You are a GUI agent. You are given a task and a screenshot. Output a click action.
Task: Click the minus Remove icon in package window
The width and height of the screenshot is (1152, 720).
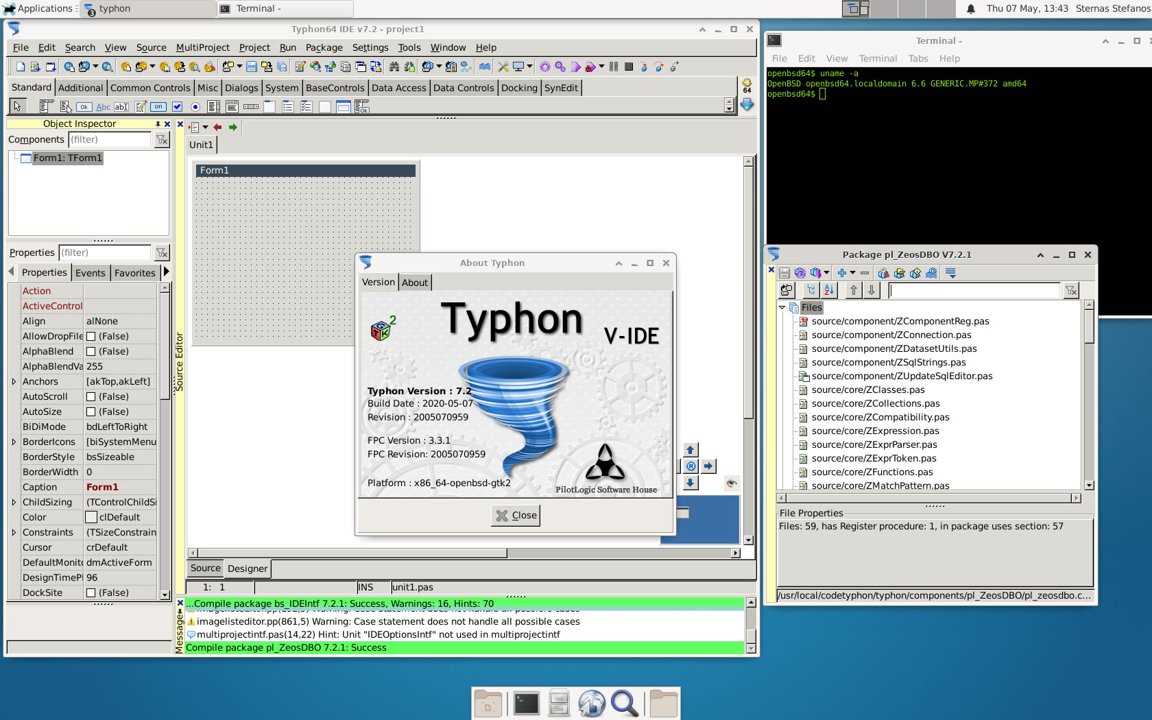pyautogui.click(x=865, y=273)
